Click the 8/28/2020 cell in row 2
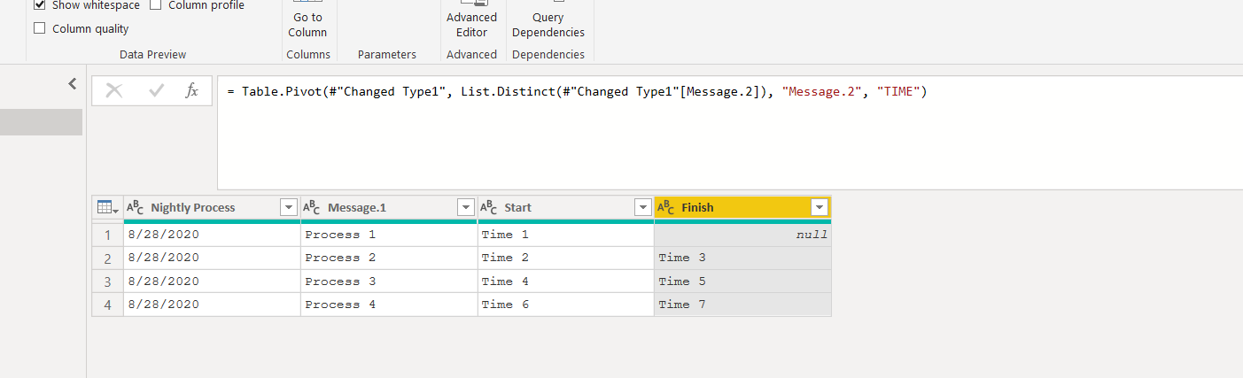This screenshot has height=378, width=1243. tap(212, 258)
